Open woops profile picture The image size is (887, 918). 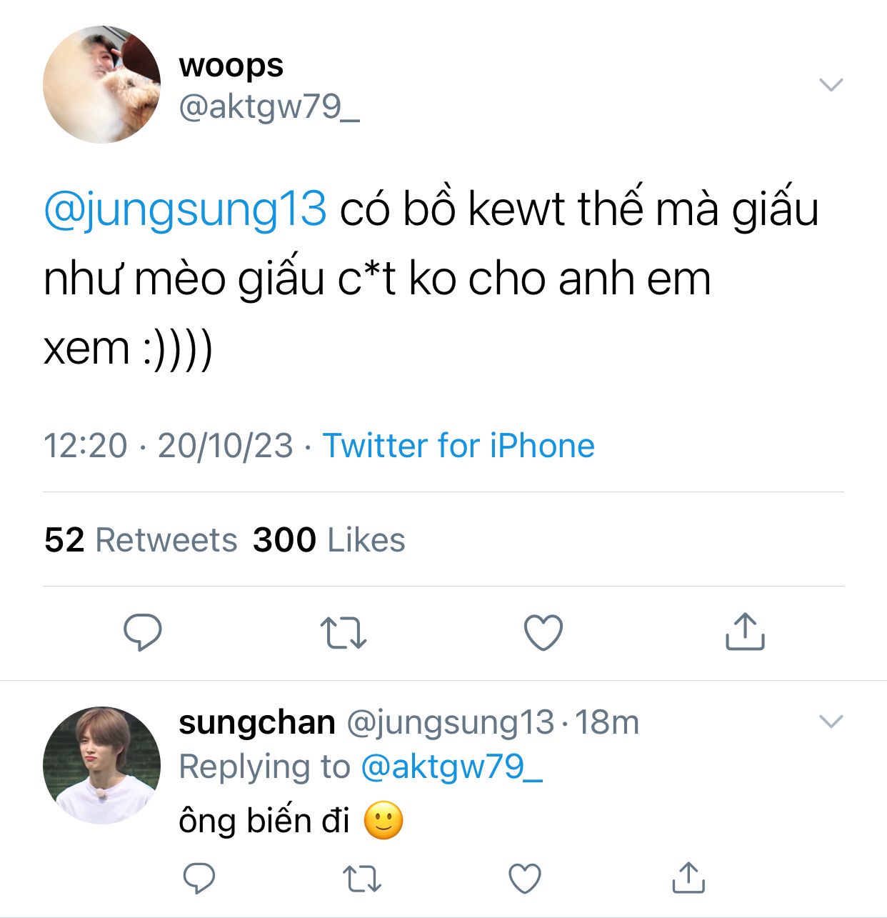(x=101, y=85)
